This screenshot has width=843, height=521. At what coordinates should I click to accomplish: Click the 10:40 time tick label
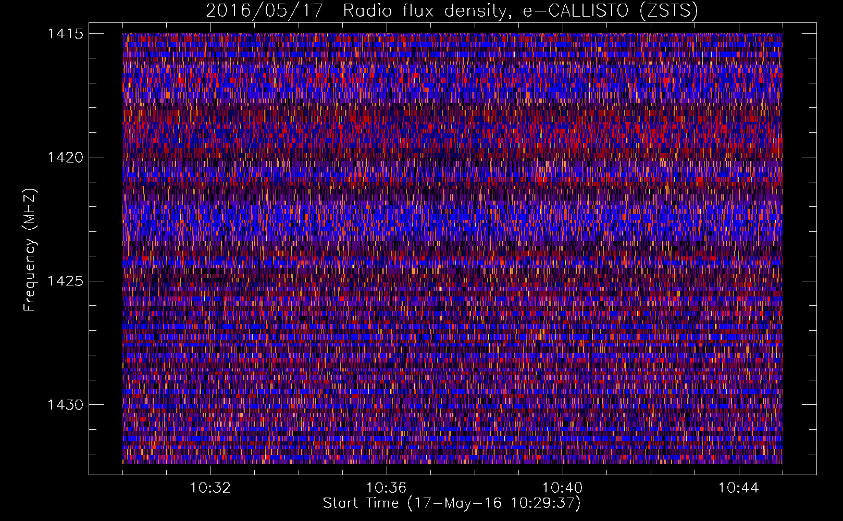coord(563,488)
